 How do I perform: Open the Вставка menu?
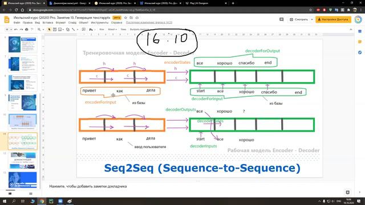click(48, 23)
